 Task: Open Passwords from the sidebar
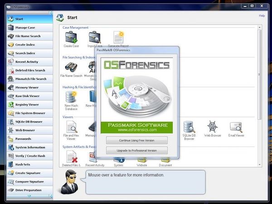tap(30, 139)
